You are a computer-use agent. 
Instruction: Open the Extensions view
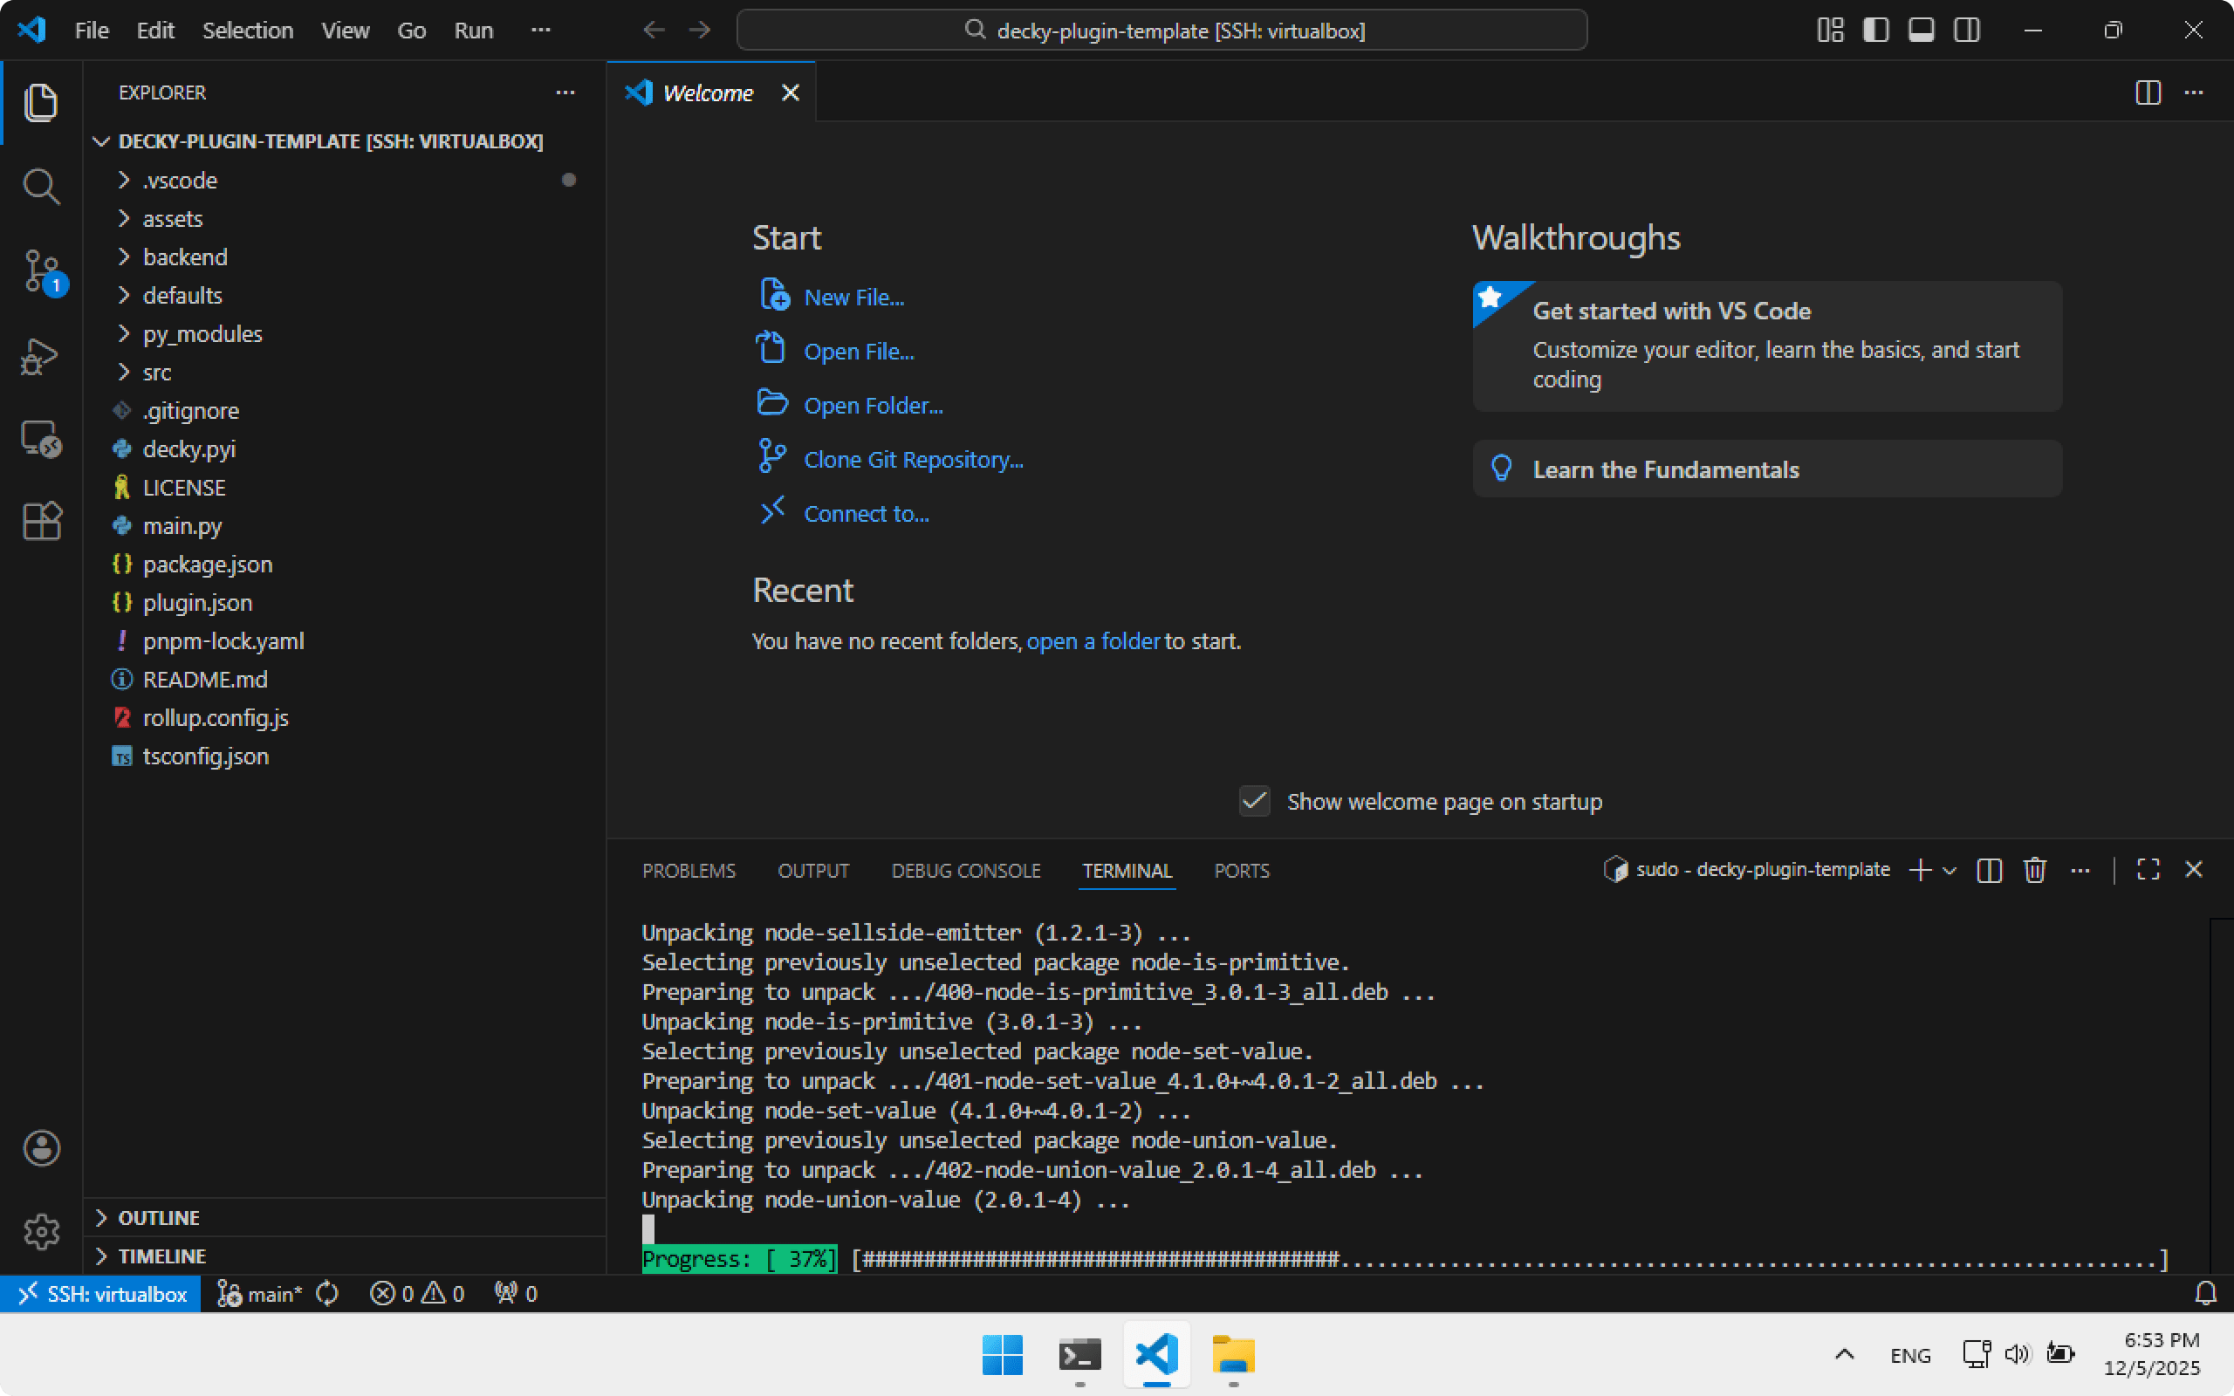point(41,522)
